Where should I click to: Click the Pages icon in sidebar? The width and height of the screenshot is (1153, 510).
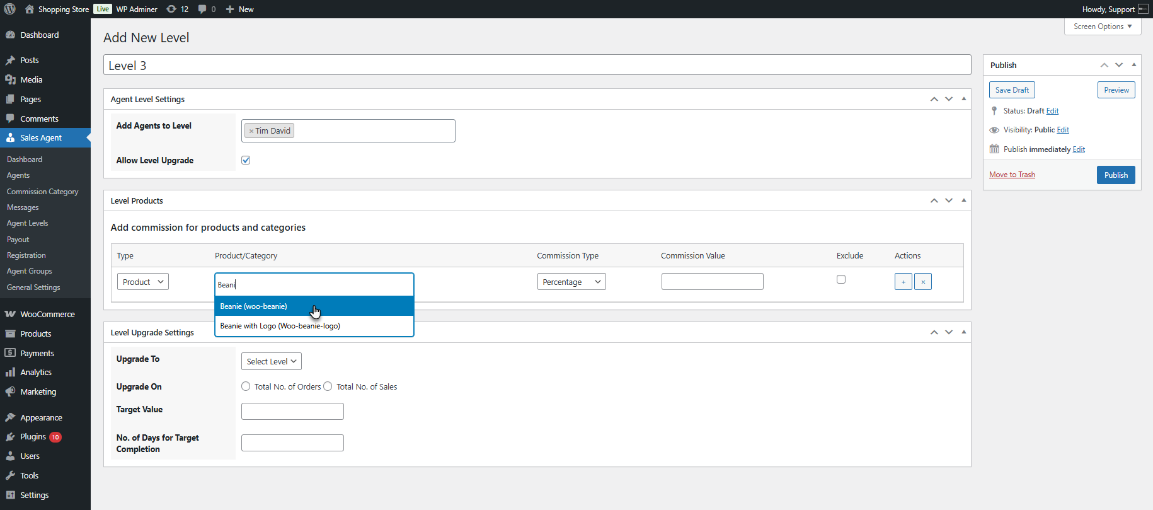coord(10,99)
